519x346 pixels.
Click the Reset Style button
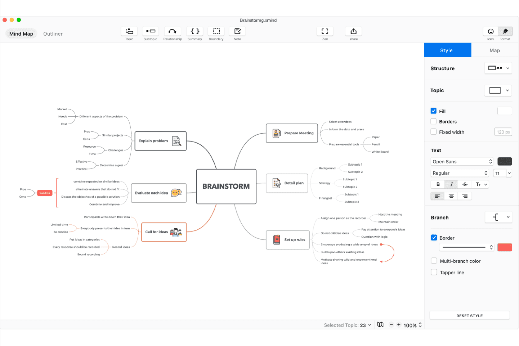(x=469, y=315)
